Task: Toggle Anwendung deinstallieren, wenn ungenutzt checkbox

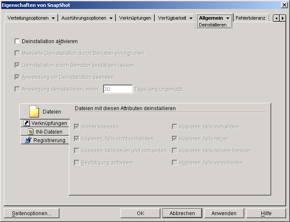Action: click(17, 89)
